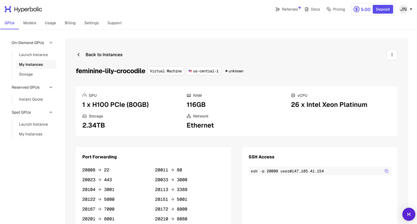Click port mapping 20122 → 5000
The height and width of the screenshot is (224, 417).
pyautogui.click(x=98, y=199)
